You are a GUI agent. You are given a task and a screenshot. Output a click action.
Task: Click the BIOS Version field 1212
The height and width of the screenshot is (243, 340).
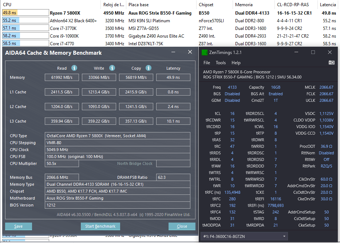click(x=118, y=205)
